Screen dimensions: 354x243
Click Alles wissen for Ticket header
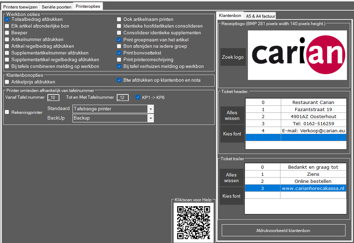pos(232,115)
